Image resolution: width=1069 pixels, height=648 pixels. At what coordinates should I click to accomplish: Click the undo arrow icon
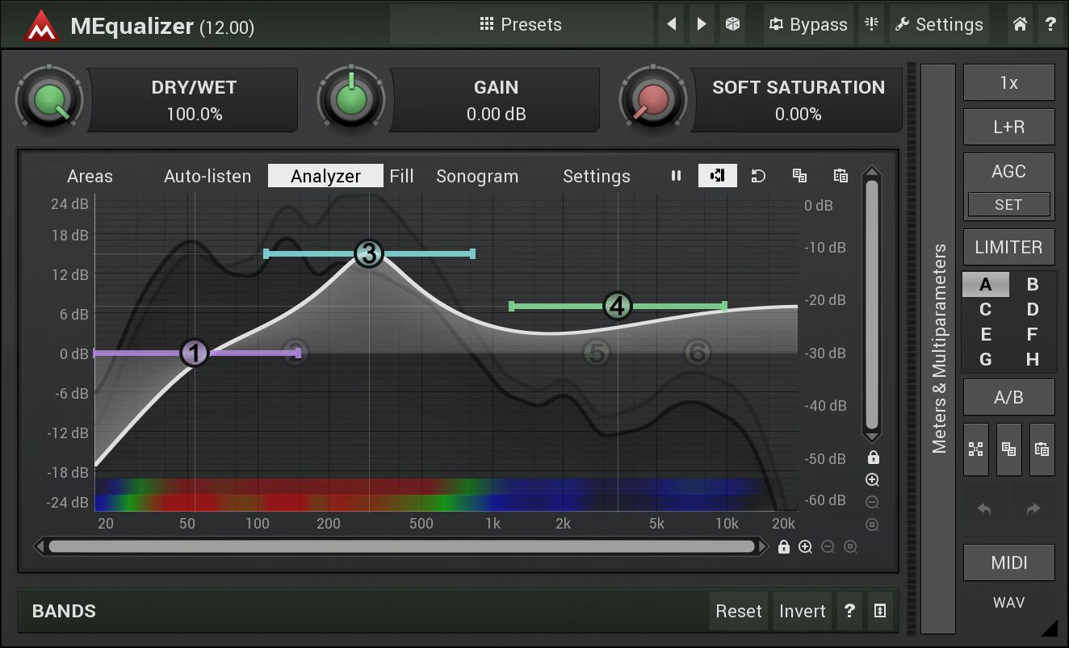click(984, 509)
